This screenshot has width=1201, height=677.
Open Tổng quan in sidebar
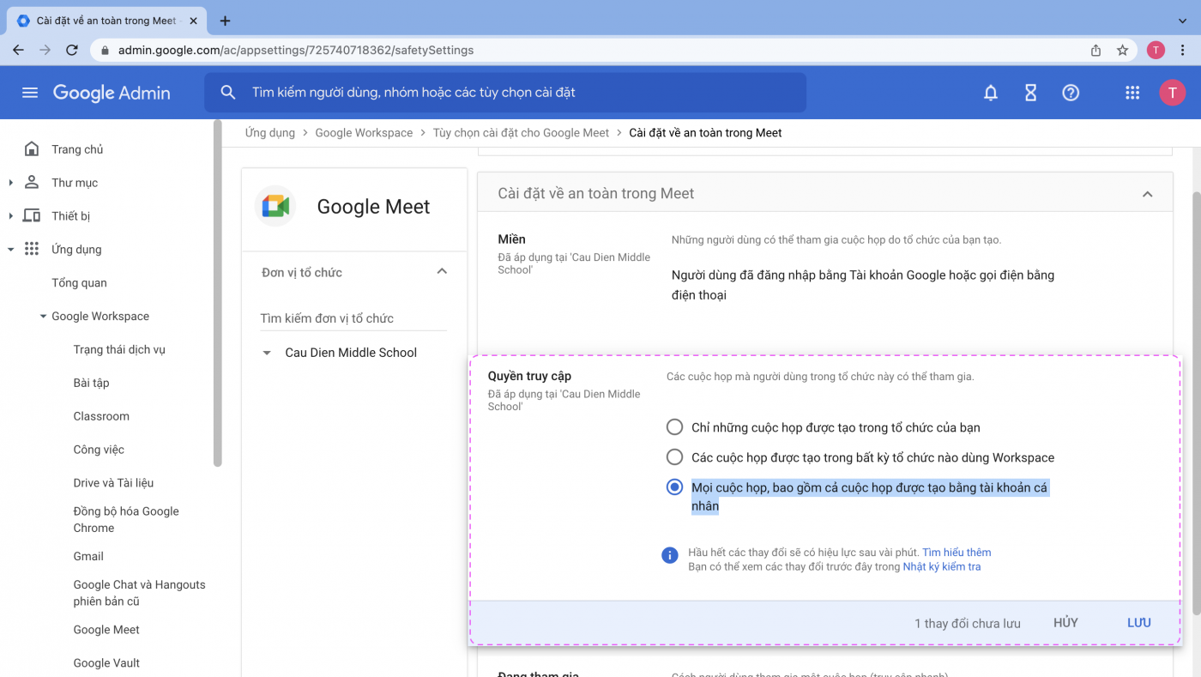79,282
